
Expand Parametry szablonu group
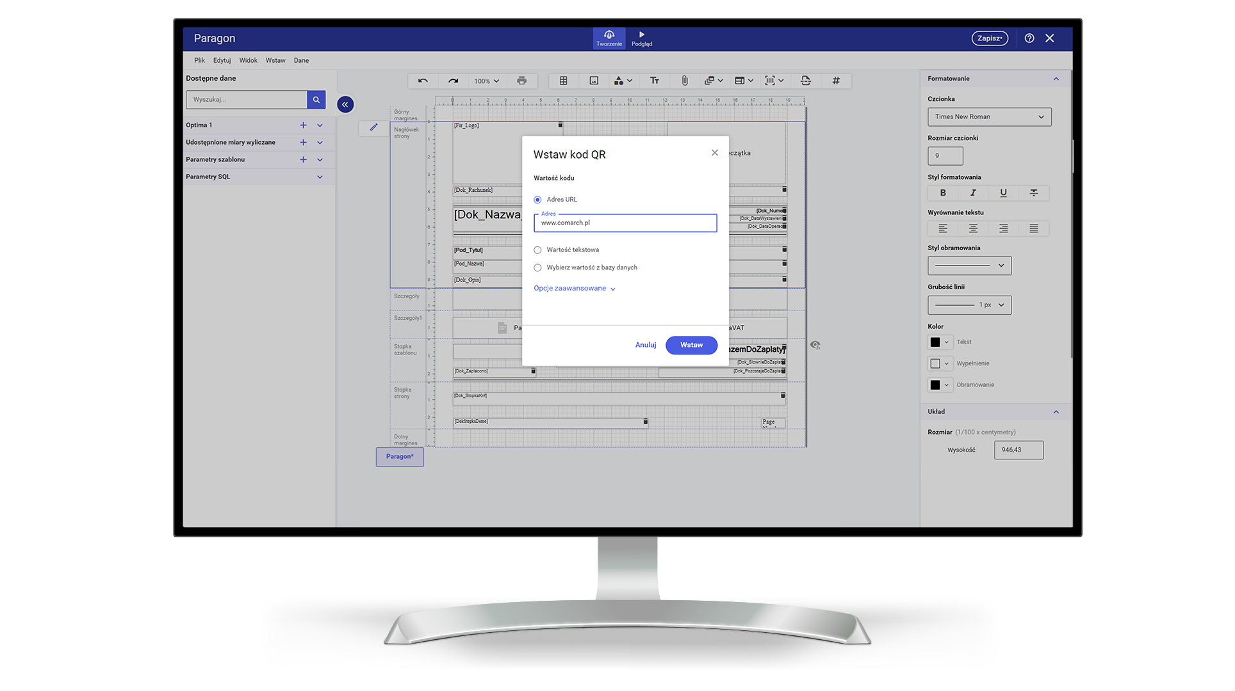(x=320, y=160)
